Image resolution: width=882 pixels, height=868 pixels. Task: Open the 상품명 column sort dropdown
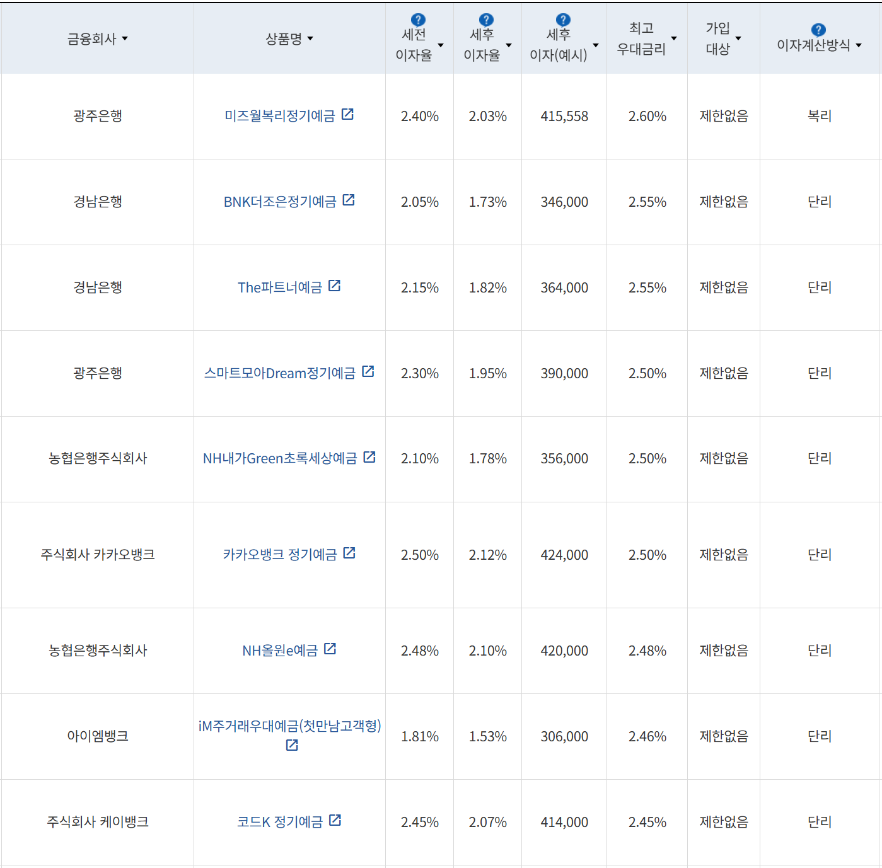[x=310, y=39]
